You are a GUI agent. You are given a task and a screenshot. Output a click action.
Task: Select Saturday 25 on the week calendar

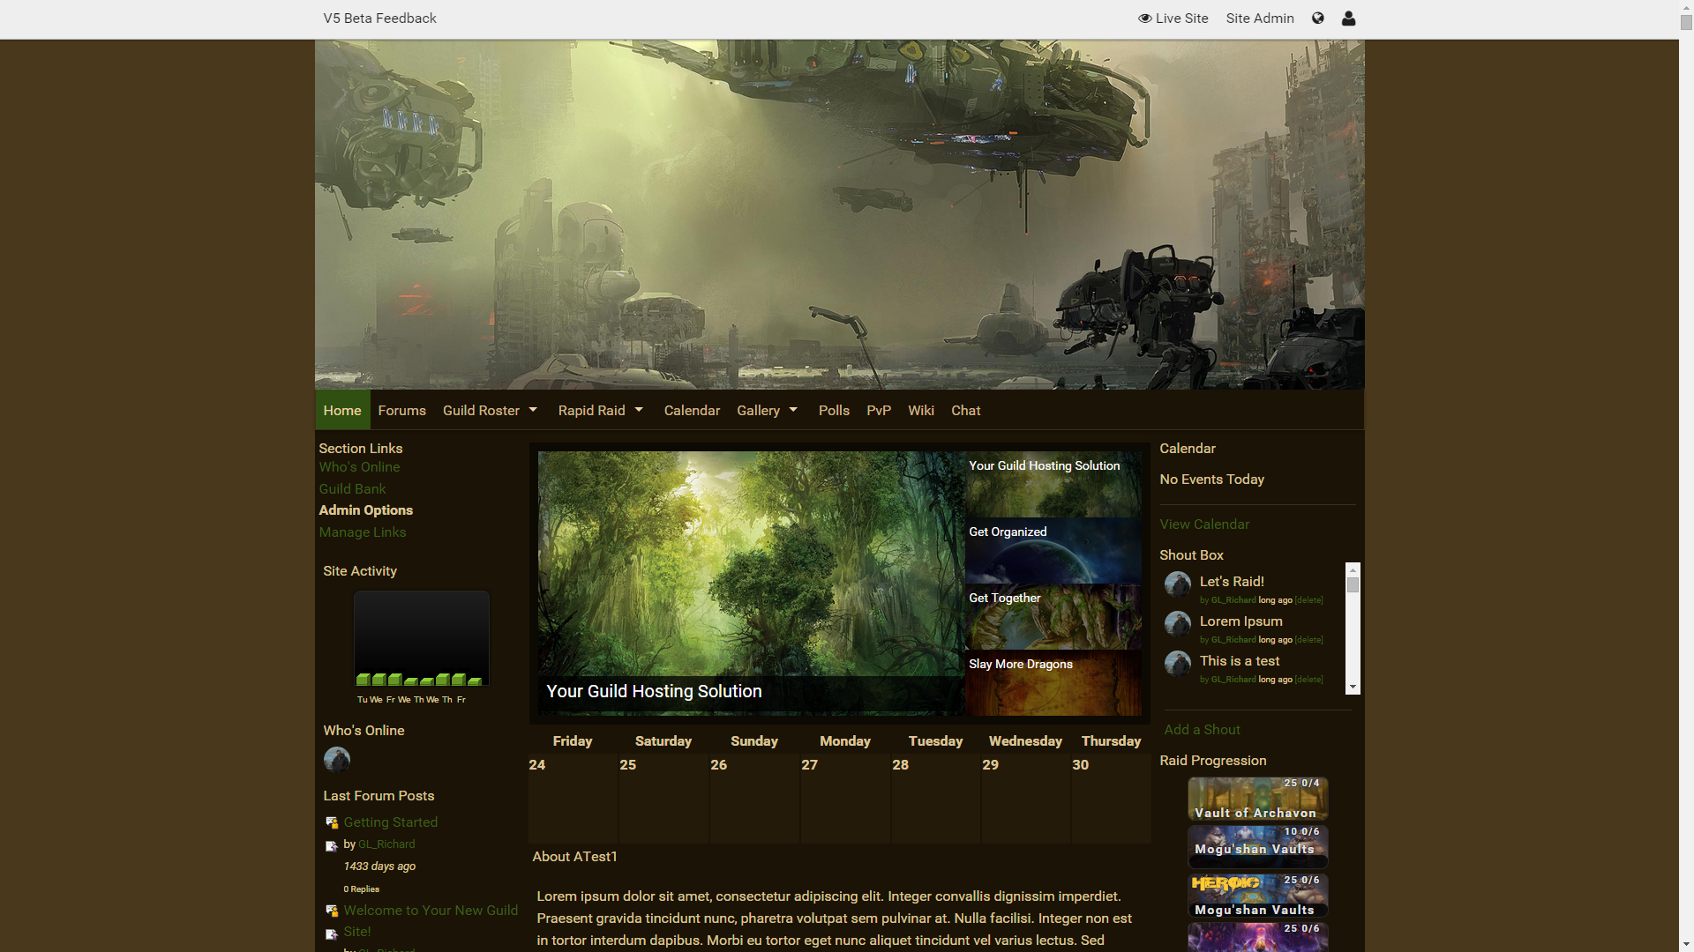tap(663, 798)
